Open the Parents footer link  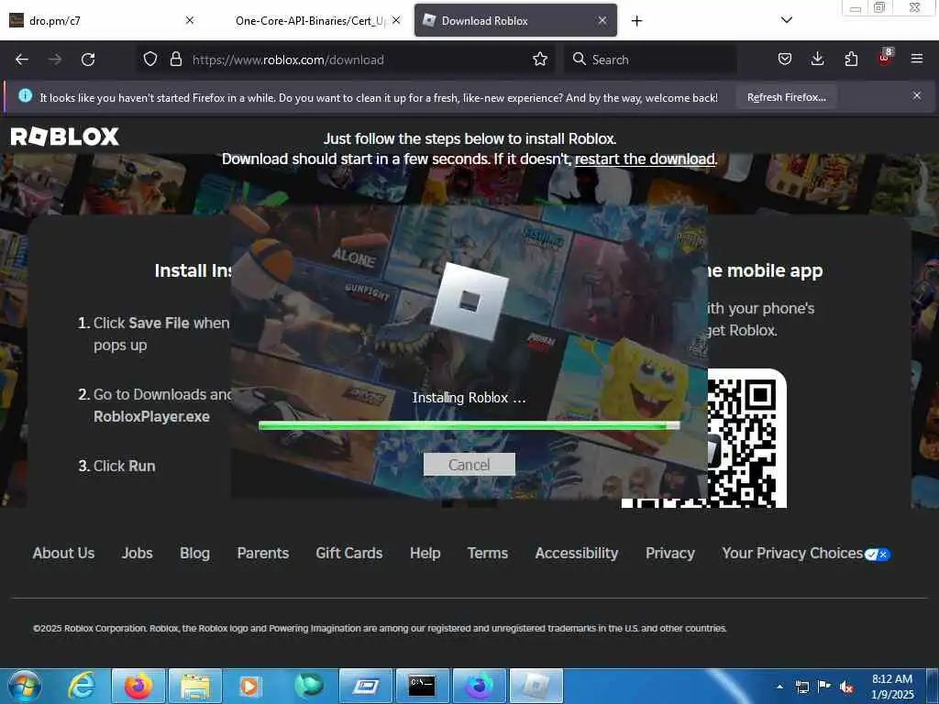263,553
